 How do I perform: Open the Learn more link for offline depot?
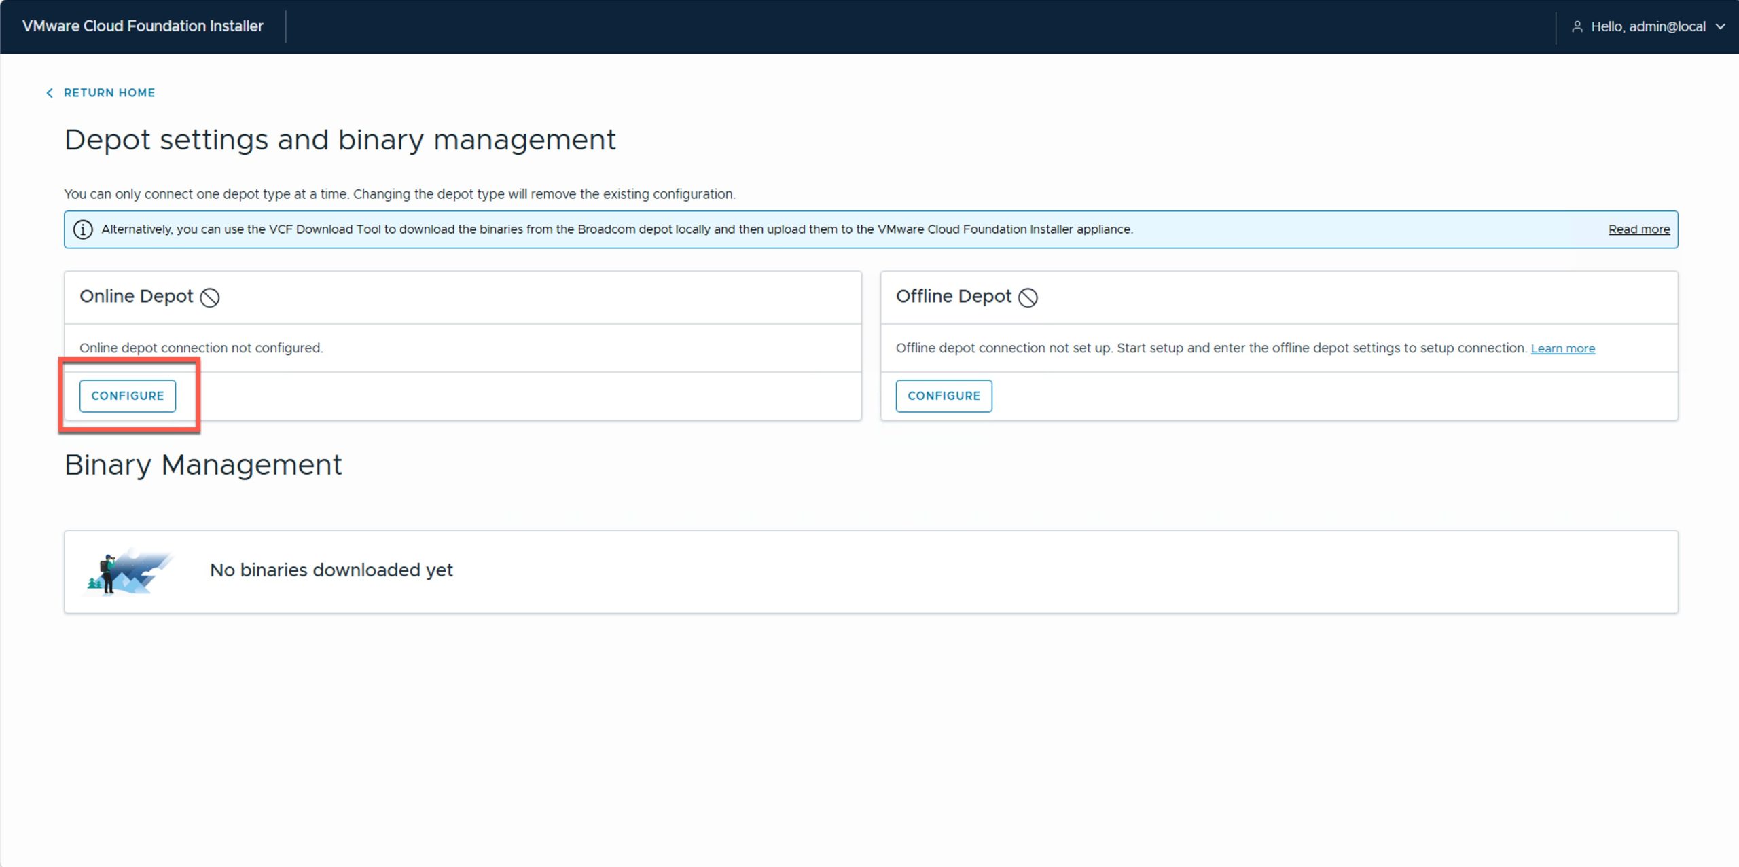tap(1562, 348)
